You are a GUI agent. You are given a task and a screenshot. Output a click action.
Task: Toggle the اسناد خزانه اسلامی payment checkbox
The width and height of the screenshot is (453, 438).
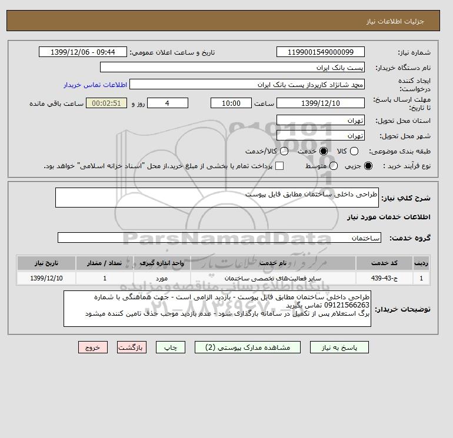tap(279, 166)
